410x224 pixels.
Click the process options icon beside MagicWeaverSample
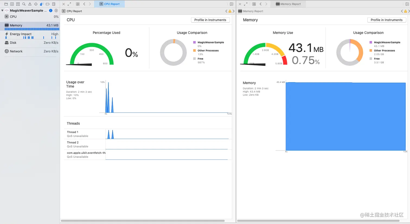click(56, 11)
